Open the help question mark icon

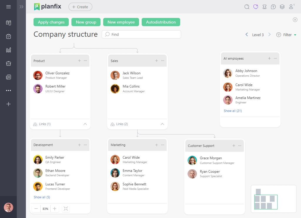[x=273, y=7]
